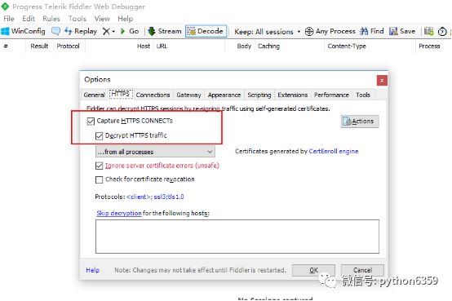Click the Actions button
Image resolution: width=452 pixels, height=301 pixels.
coord(360,122)
